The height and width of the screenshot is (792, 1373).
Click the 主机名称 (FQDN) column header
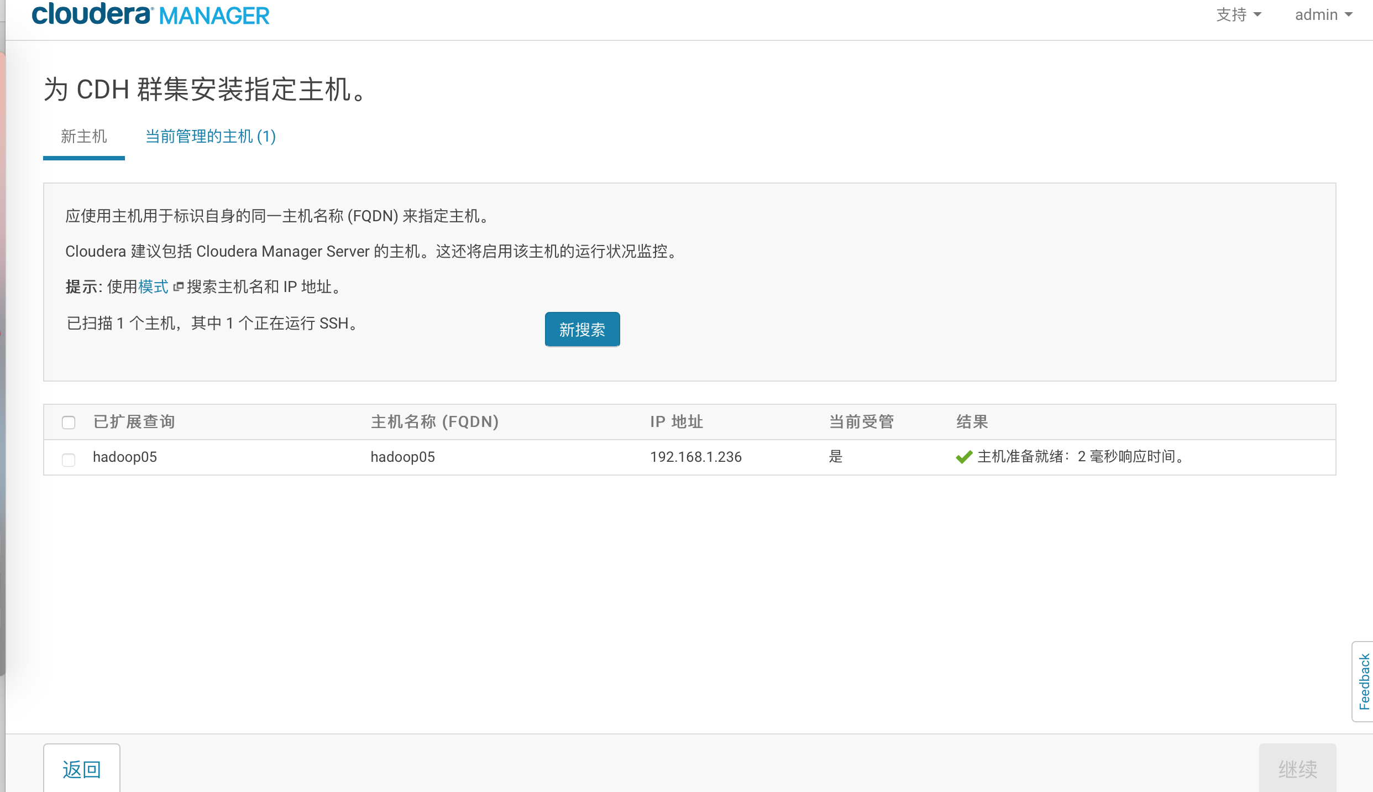[x=435, y=422]
